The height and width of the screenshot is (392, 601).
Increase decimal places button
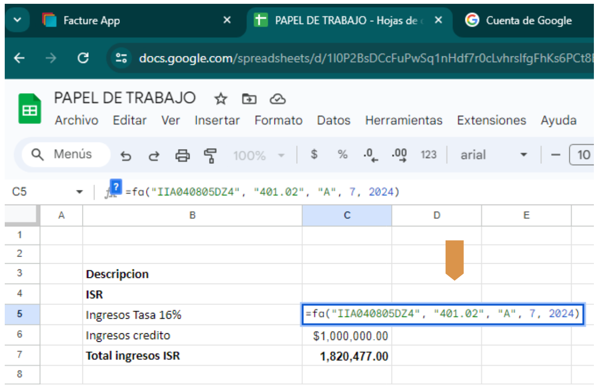pos(399,155)
